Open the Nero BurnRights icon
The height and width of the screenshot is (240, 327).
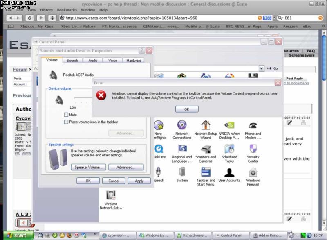pyautogui.click(x=159, y=130)
